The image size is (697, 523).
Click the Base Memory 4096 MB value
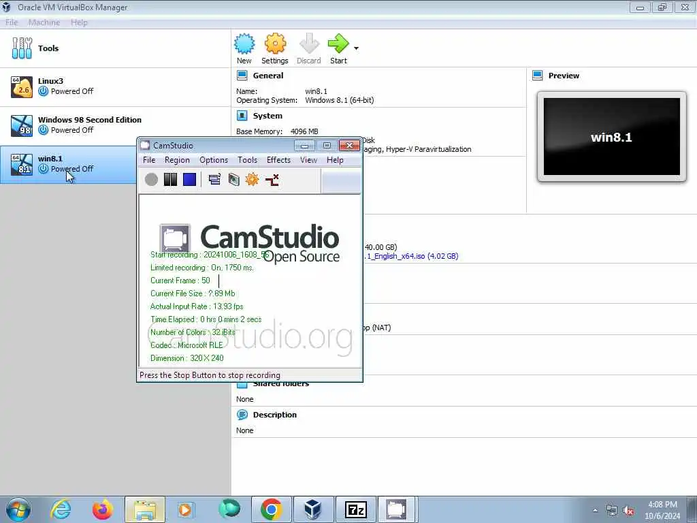(304, 131)
